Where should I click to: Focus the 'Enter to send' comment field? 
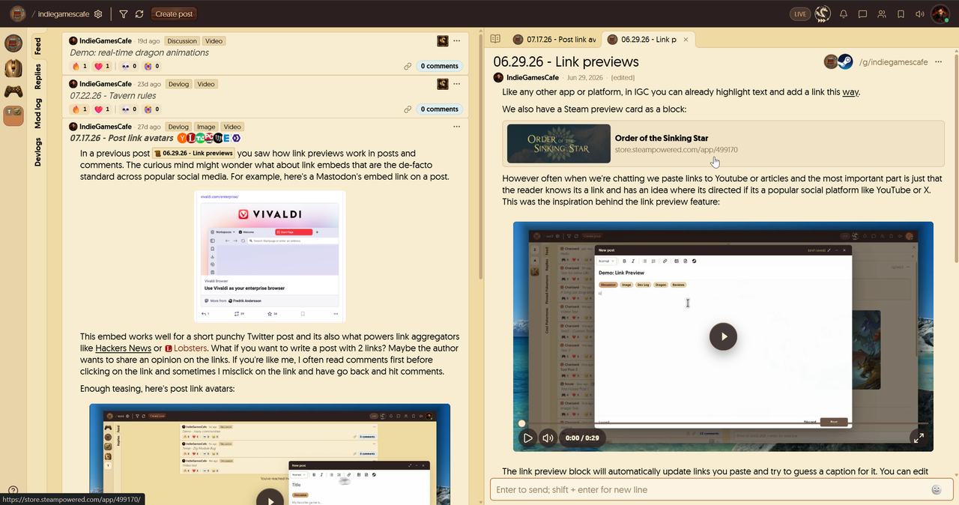[x=711, y=489]
